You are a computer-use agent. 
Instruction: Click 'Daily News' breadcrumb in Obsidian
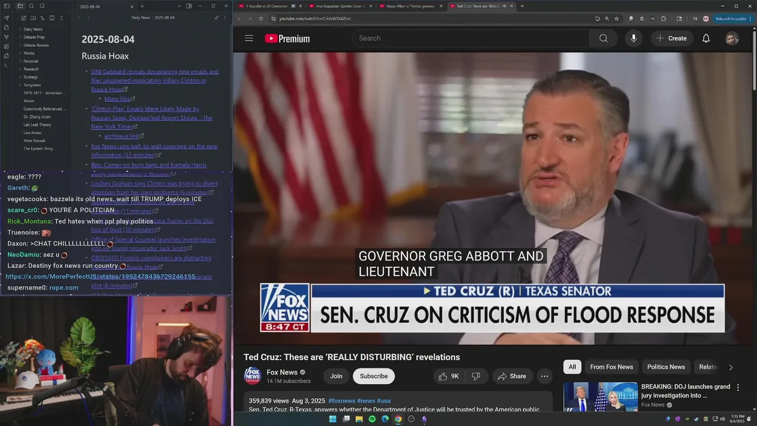141,18
